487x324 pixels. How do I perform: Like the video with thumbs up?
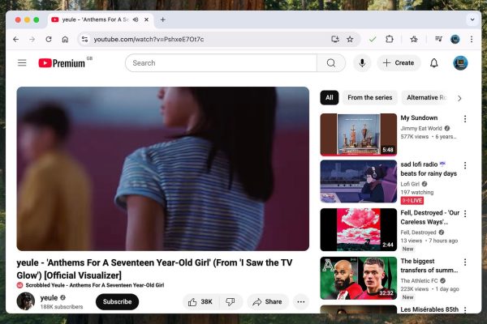(x=200, y=301)
